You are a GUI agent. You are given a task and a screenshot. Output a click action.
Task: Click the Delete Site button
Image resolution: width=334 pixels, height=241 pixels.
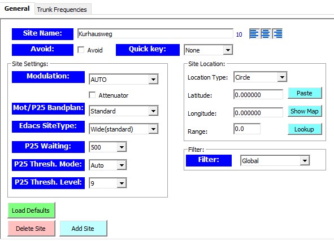(x=31, y=229)
